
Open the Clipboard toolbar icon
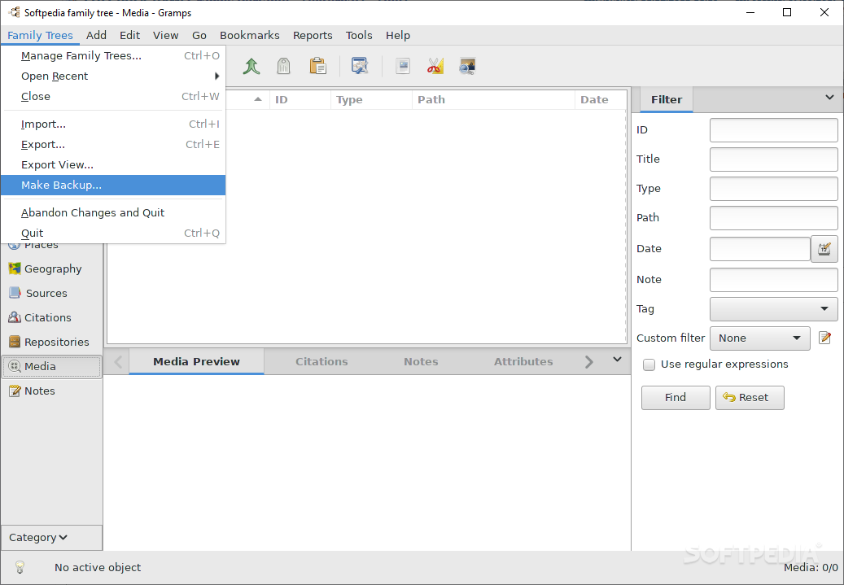[x=317, y=66]
